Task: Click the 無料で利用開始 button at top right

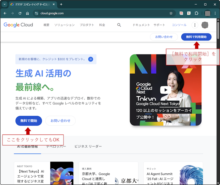Action: point(196,37)
